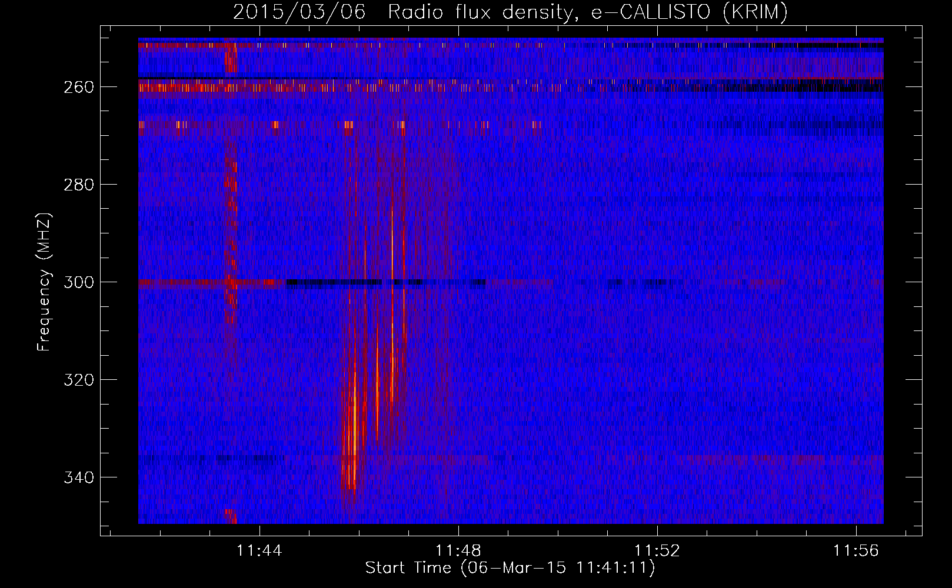952x588 pixels.
Task: Click the 11:44 time tick label
Action: pyautogui.click(x=259, y=550)
